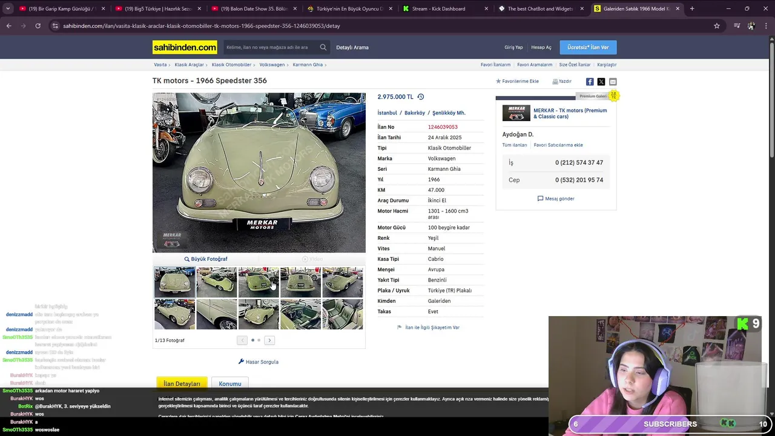Expand the Klasik Araçlar breadcrumb
Image resolution: width=775 pixels, height=436 pixels.
(190, 65)
